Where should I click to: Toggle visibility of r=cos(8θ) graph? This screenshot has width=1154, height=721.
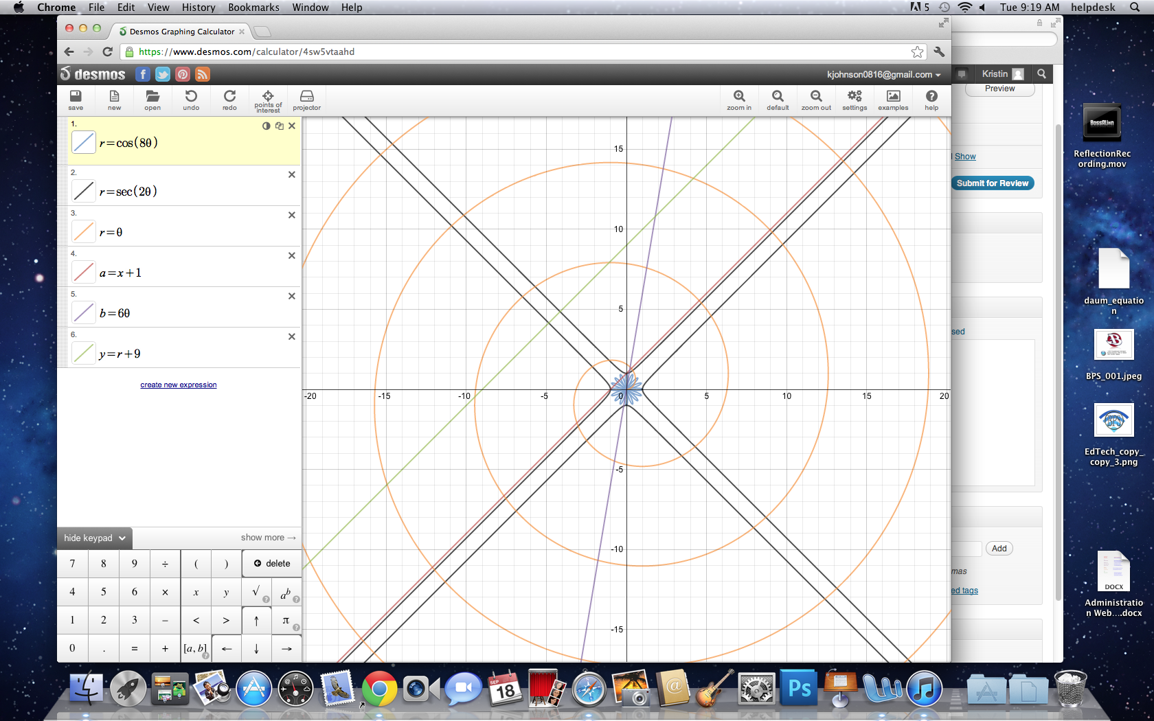click(84, 143)
